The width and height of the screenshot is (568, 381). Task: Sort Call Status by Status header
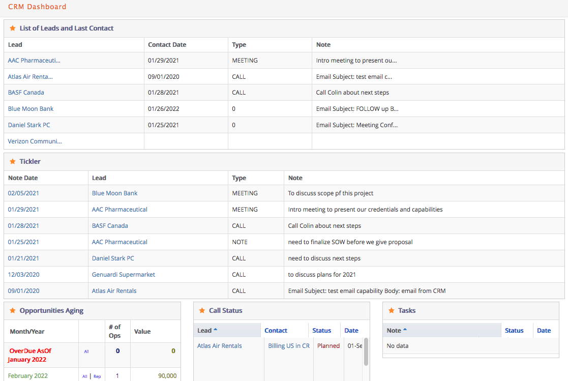(x=322, y=331)
